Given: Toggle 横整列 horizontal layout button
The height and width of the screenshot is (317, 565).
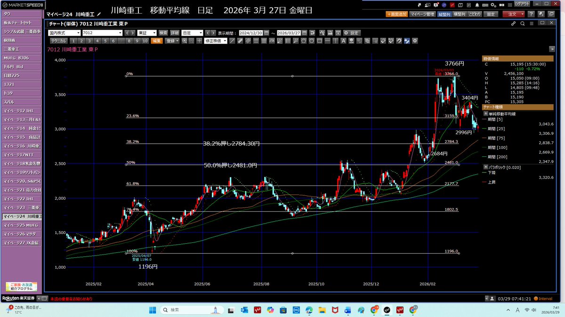Looking at the screenshot, I should tap(460, 14).
